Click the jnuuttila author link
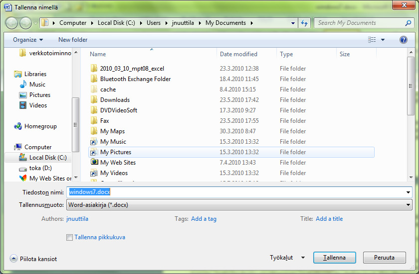This screenshot has height=274, width=419. coord(77,219)
